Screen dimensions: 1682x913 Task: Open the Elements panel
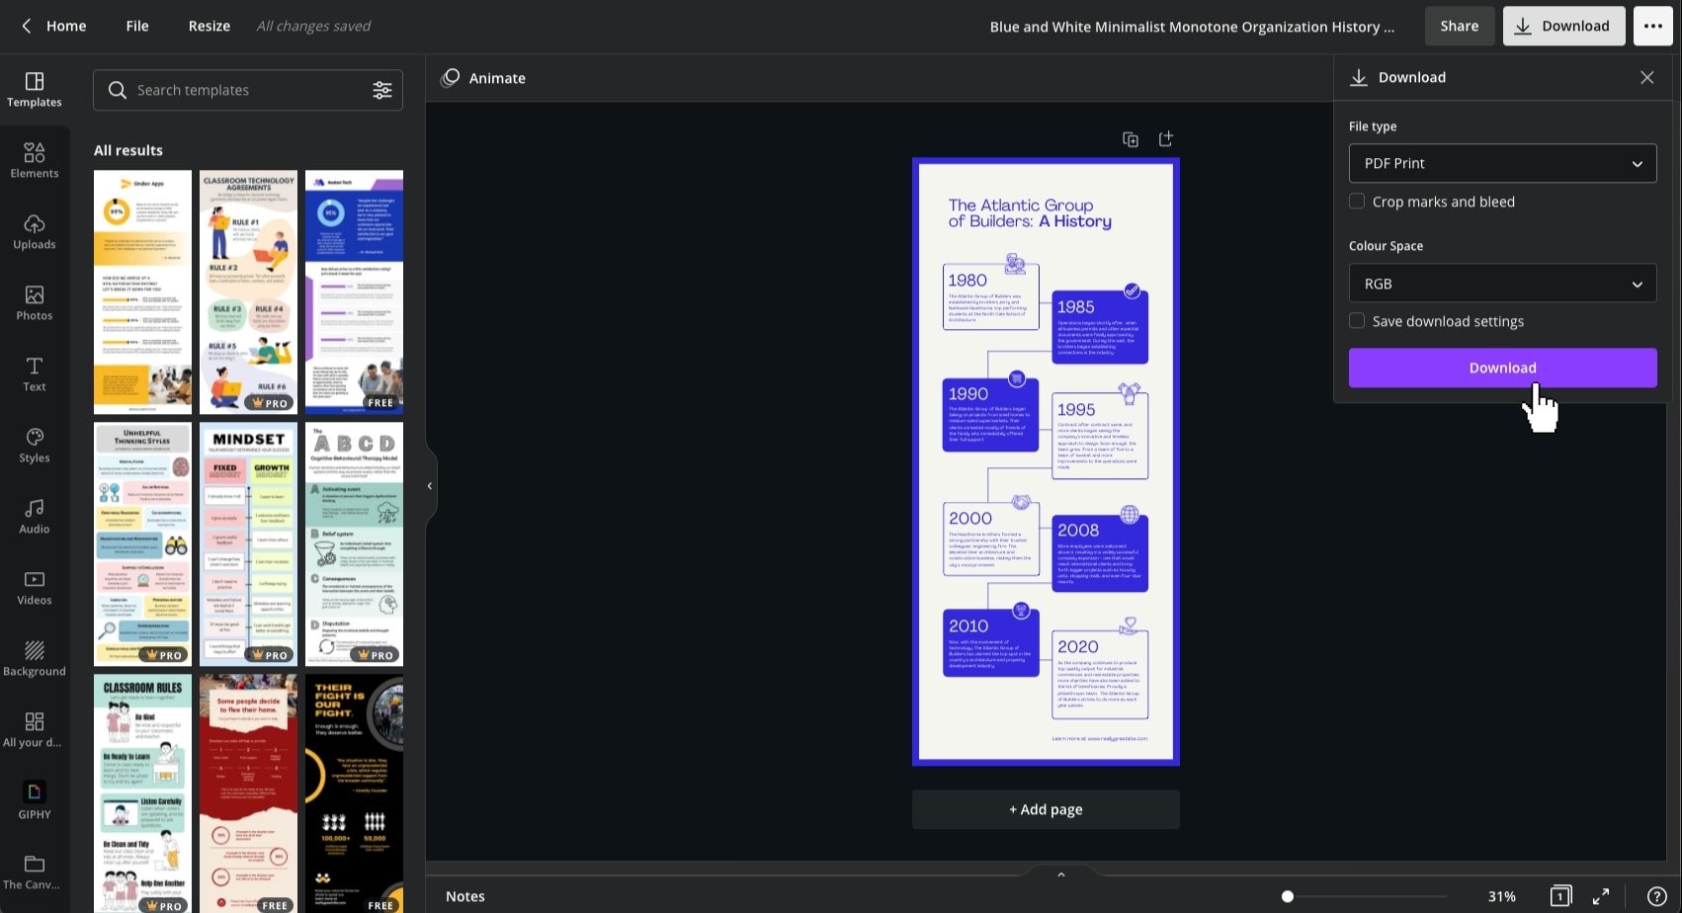click(x=34, y=159)
